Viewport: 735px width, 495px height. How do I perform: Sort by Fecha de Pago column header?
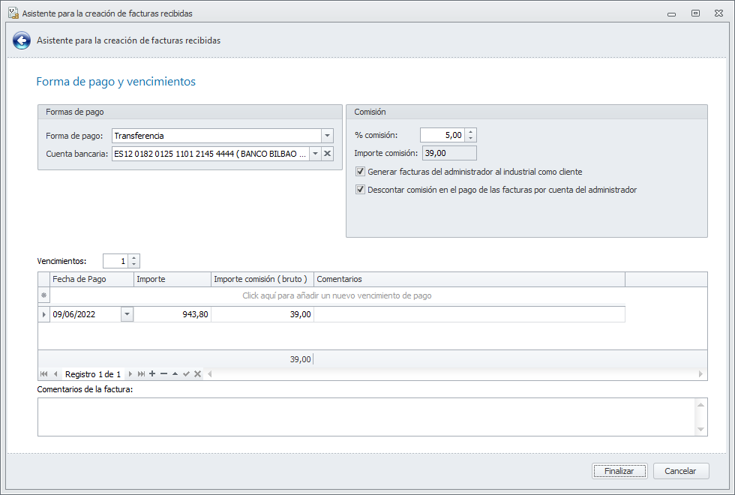(x=91, y=279)
